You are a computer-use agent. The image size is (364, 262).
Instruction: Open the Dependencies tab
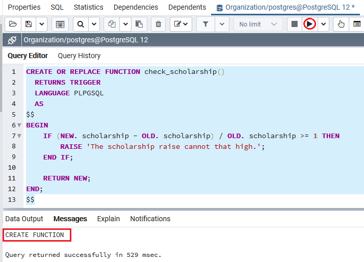point(136,7)
